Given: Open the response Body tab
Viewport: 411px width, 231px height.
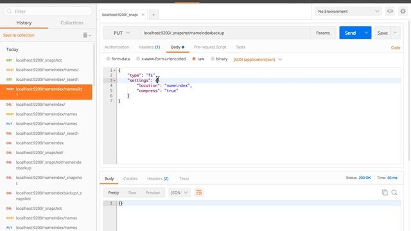Looking at the screenshot, I should click(109, 178).
